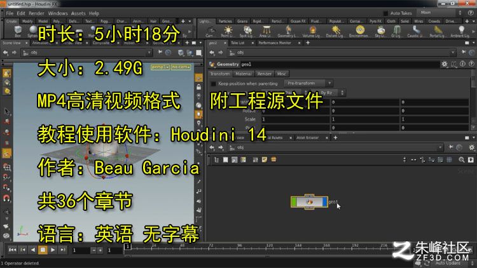
Task: Open the no cam camera menu
Action: tap(181, 67)
